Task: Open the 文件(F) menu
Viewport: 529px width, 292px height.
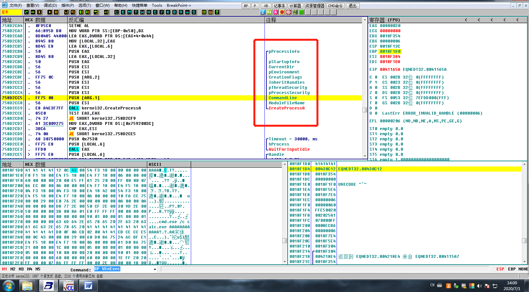Action: pos(15,5)
